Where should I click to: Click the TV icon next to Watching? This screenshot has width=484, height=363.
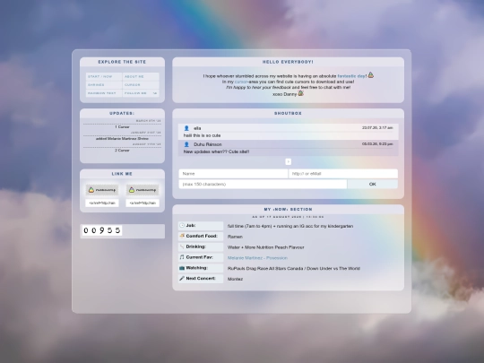click(x=182, y=268)
